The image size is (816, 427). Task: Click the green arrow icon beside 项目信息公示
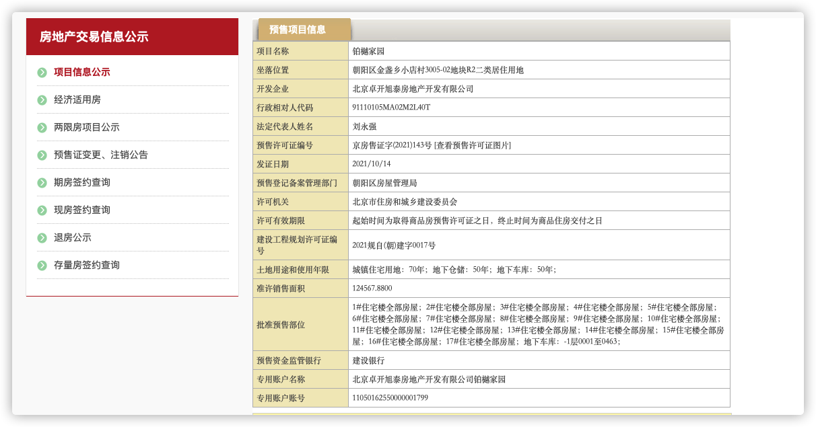[x=42, y=73]
